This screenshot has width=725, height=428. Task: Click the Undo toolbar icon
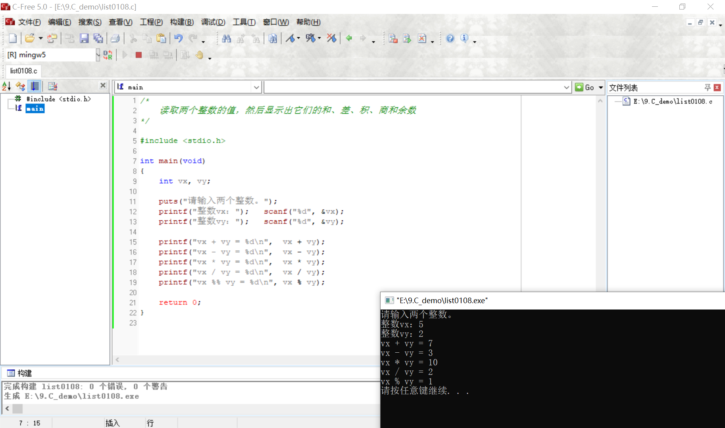point(179,38)
